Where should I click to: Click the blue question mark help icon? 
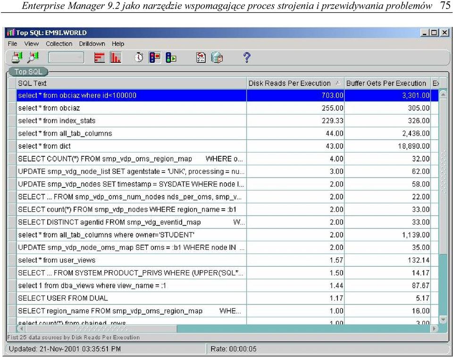point(247,57)
